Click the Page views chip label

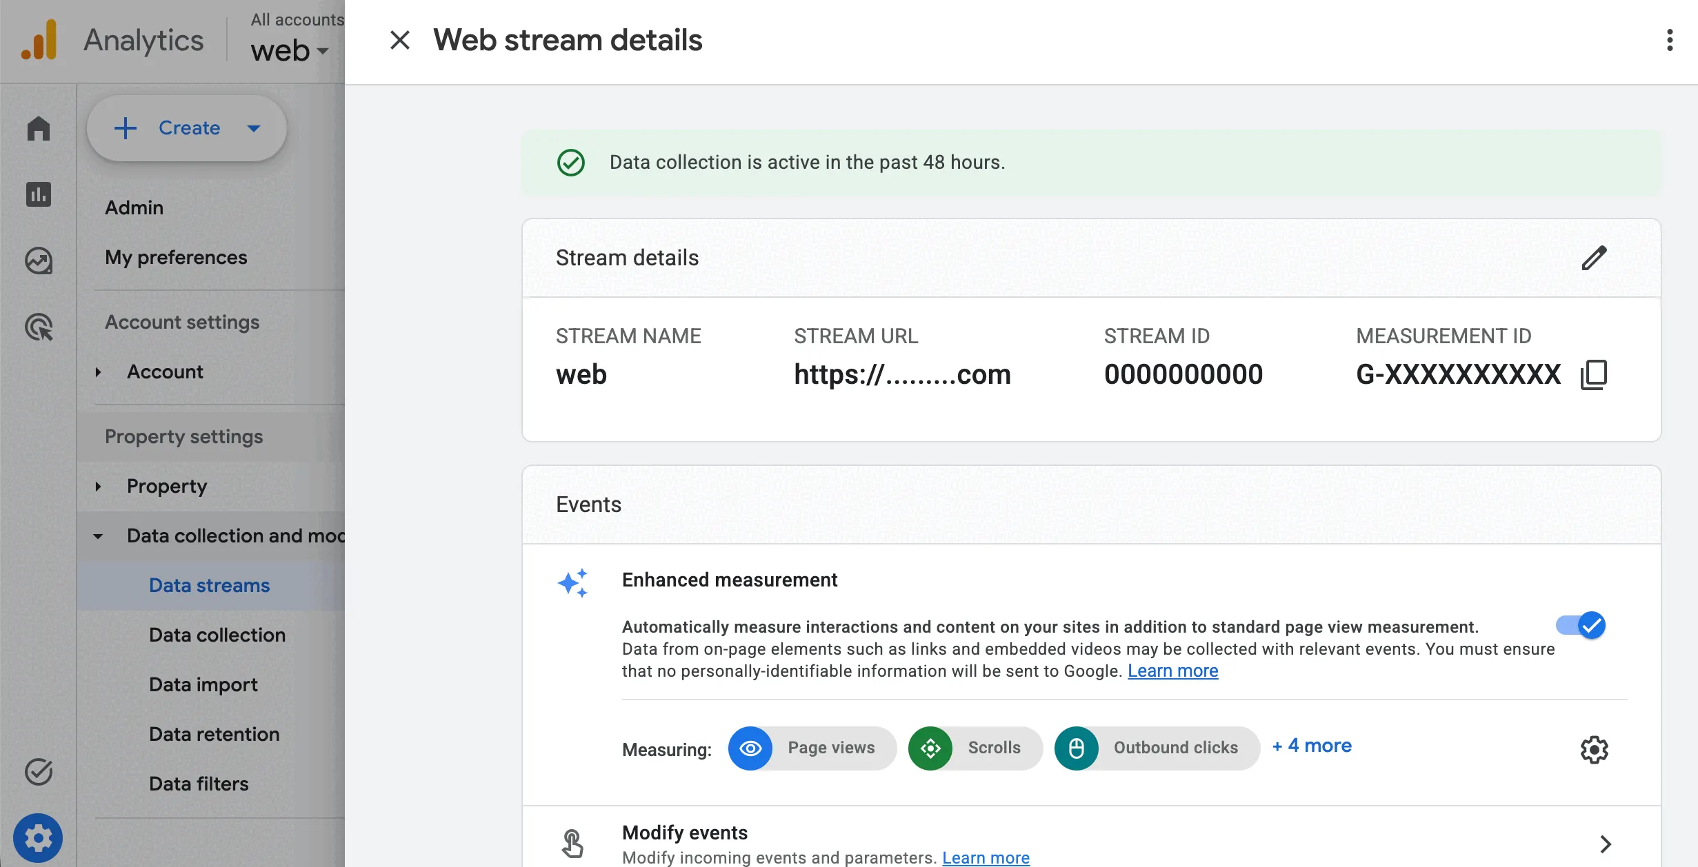coord(831,748)
